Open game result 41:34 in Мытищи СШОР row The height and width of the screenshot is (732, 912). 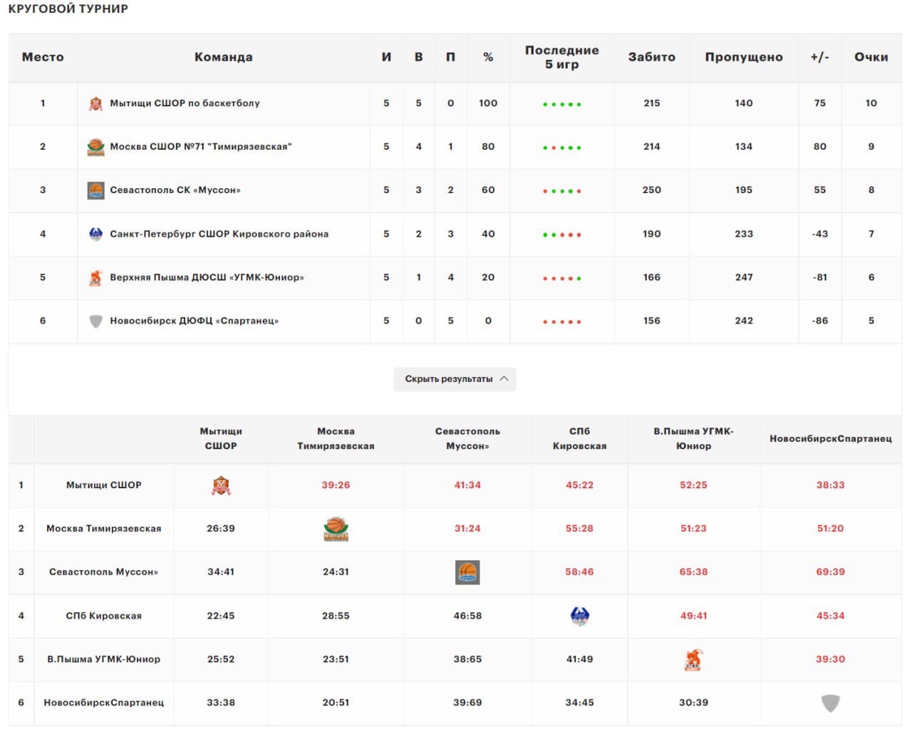(467, 485)
